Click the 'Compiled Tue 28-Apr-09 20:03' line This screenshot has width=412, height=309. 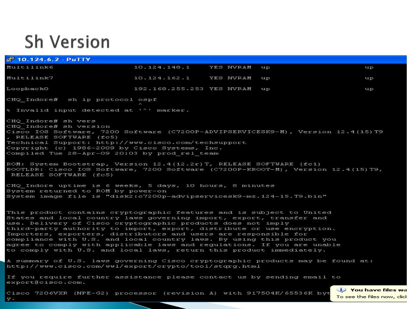[113, 153]
